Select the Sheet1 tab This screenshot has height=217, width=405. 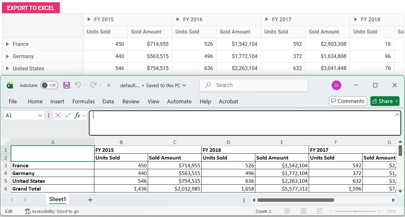point(57,200)
